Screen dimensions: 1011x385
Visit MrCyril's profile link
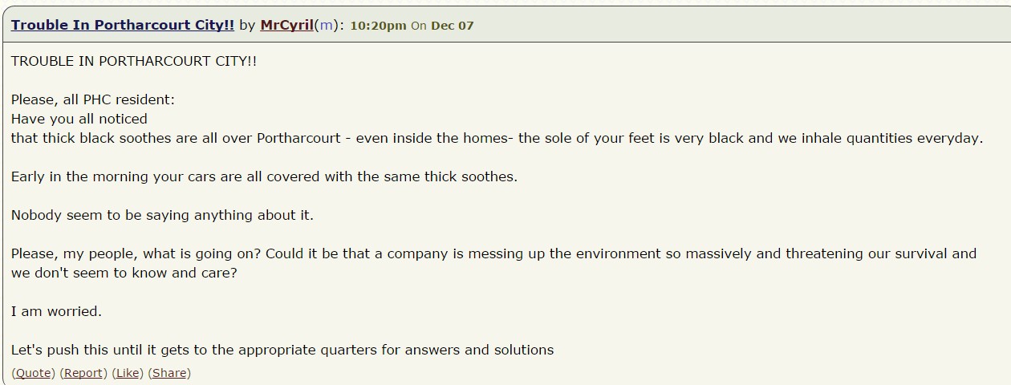[x=286, y=25]
